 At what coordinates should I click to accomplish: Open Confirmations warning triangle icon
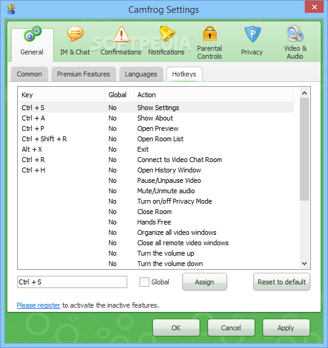[121, 34]
